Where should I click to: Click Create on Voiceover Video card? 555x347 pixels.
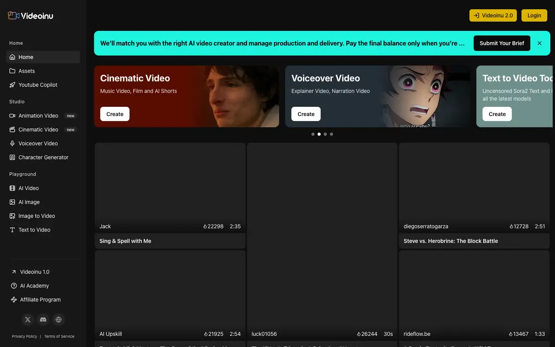[x=306, y=114]
